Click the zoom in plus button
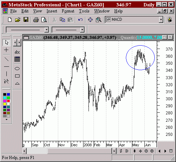This screenshot has height=162, width=176. coord(152,151)
